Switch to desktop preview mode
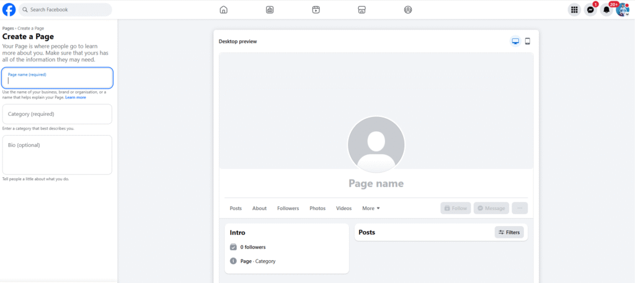This screenshot has width=635, height=283. 515,41
